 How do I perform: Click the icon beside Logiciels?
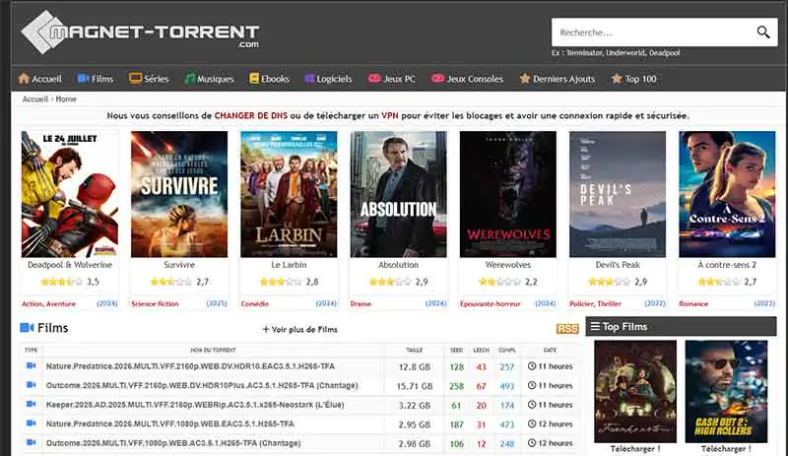click(x=309, y=79)
